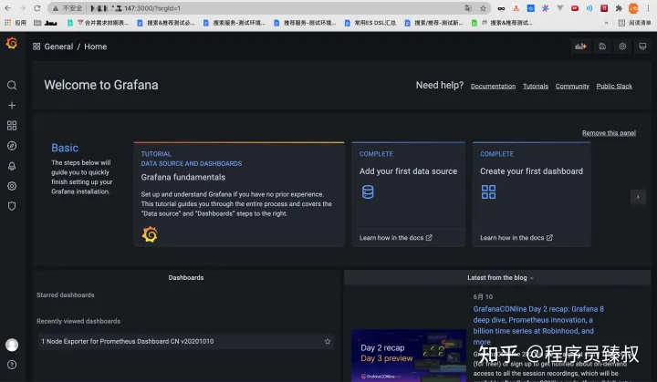657x382 pixels.
Task: Star the Node Exporter dashboard row
Action: coord(328,341)
